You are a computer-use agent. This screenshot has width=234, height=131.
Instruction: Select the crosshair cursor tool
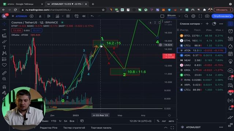coord(4,24)
